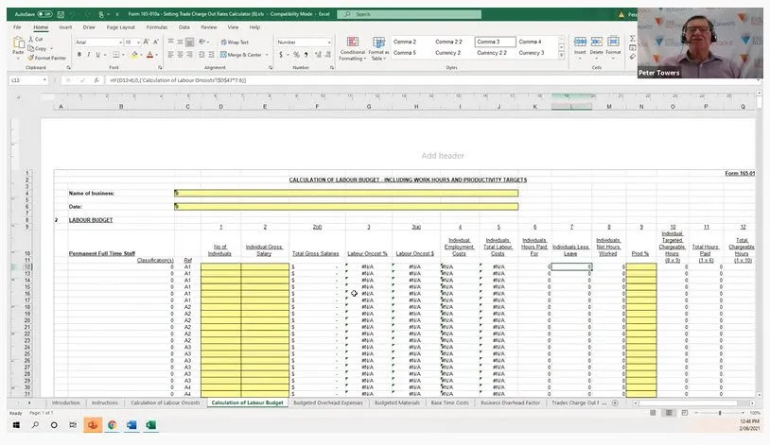The width and height of the screenshot is (770, 445).
Task: Click the Wrap Text button
Action: (235, 43)
